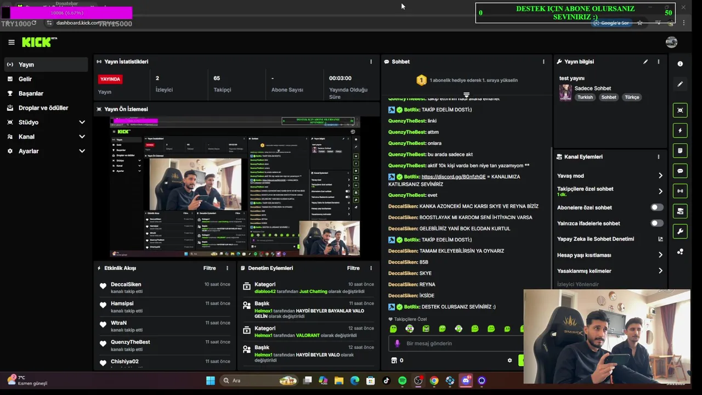Click the Turkish tag in Yayın bilgisi
This screenshot has width=702, height=395.
coord(585,97)
